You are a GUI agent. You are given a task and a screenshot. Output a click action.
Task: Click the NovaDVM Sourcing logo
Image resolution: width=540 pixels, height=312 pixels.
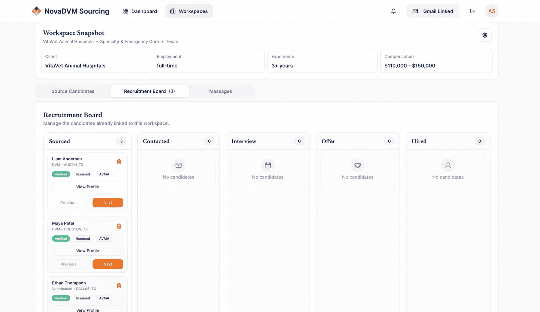point(70,11)
